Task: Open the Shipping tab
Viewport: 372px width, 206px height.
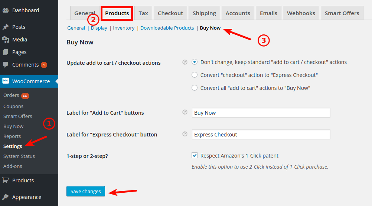Action: (204, 13)
